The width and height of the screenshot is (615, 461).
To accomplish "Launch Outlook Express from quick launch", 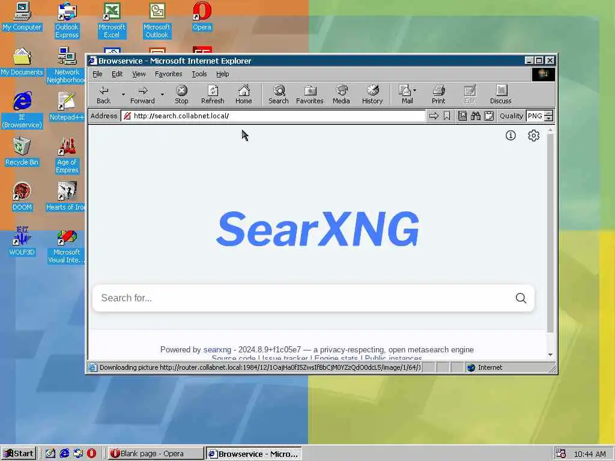I will point(78,454).
